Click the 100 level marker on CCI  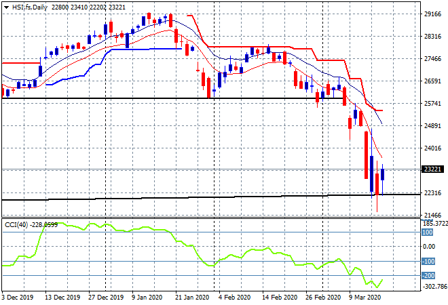click(428, 232)
